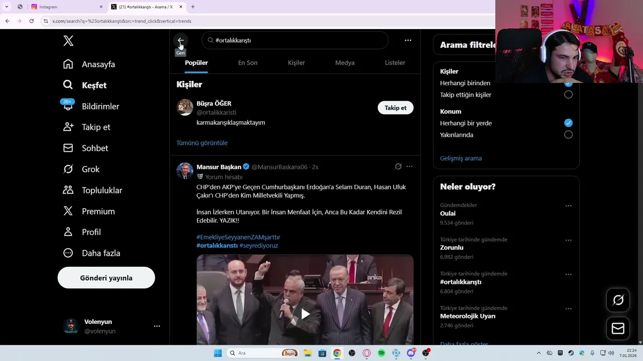Viewport: 643px width, 361px height.
Task: Select Konum 'Yakınlarında' radio
Action: point(568,135)
